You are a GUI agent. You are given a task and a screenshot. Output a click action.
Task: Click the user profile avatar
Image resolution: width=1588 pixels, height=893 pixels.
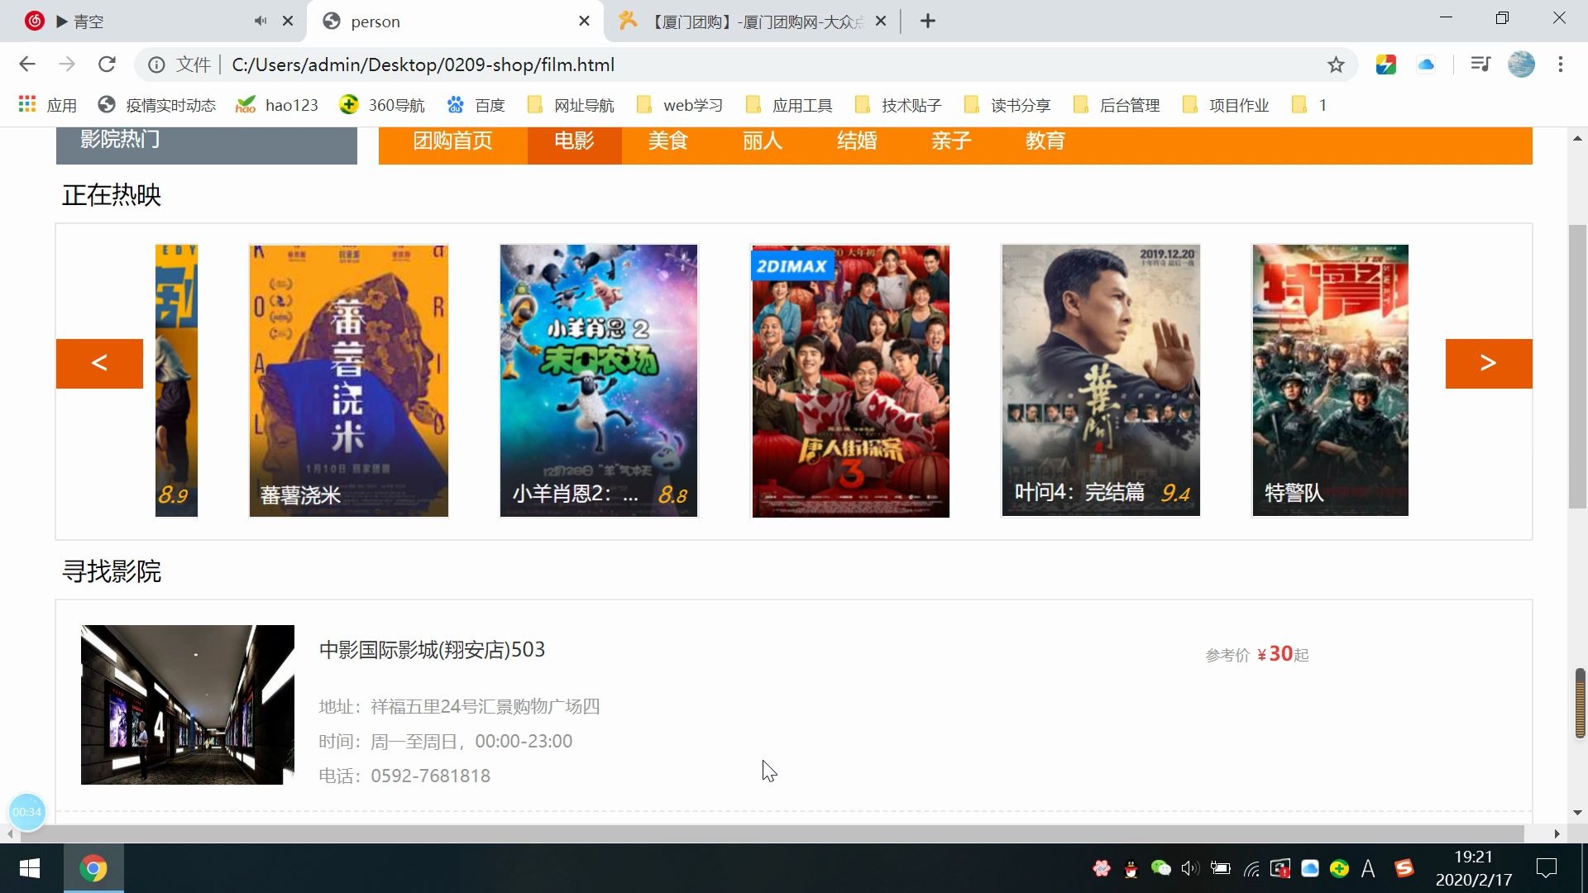pyautogui.click(x=1521, y=64)
